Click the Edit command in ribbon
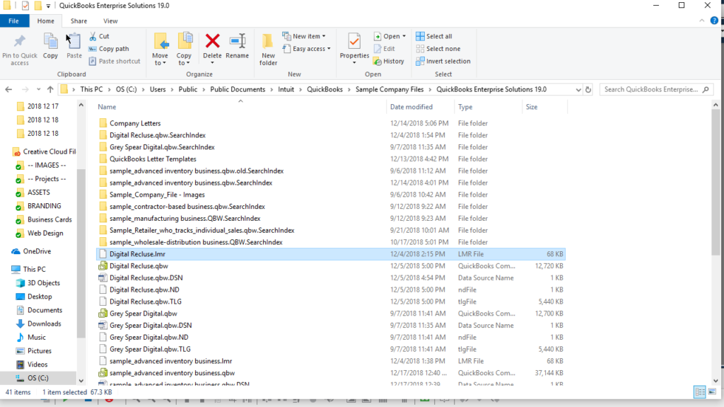 (385, 49)
